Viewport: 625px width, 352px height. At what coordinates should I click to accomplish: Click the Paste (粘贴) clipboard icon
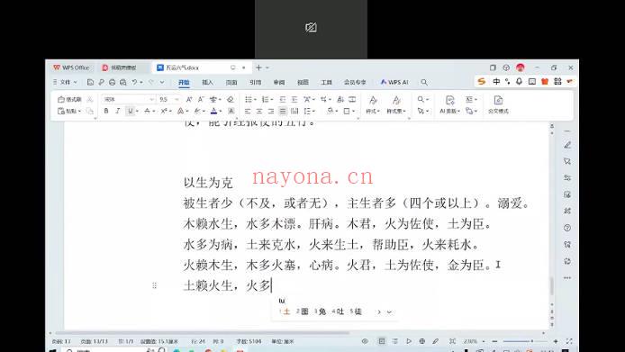[61, 111]
